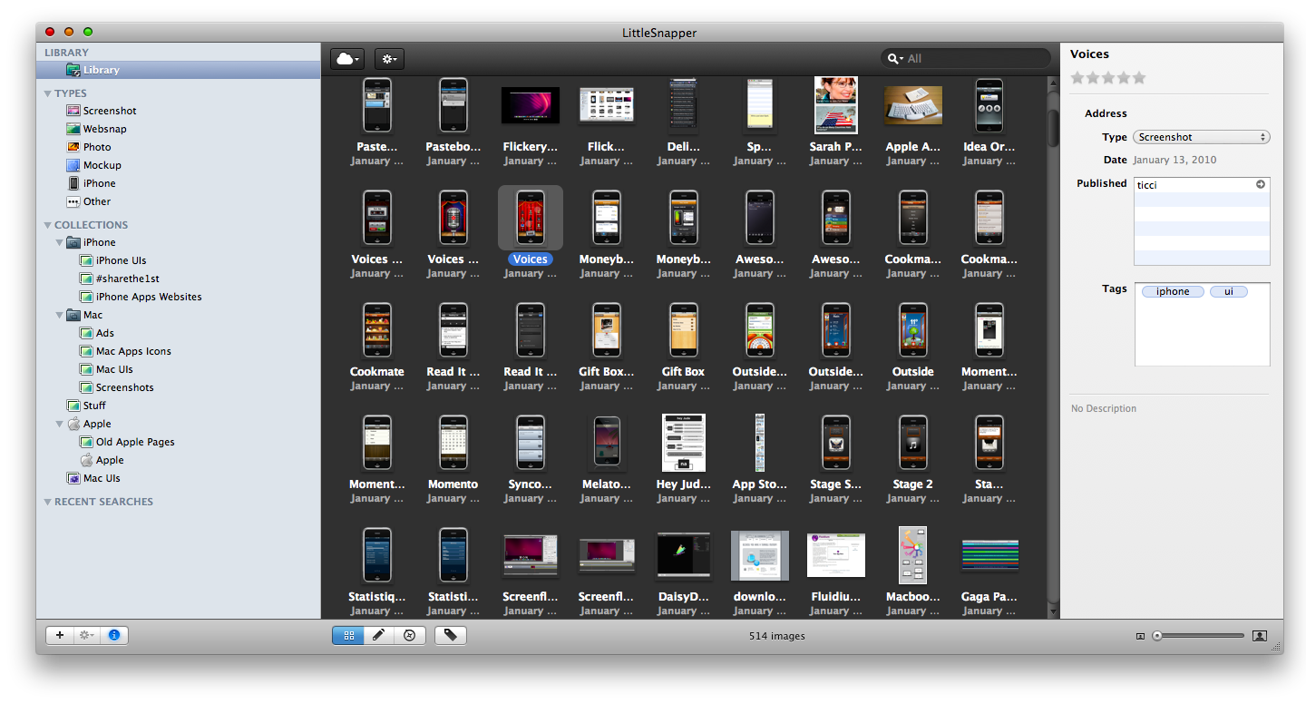Select the Hey Jud... thumbnail
This screenshot has height=704, width=1306.
pos(683,443)
